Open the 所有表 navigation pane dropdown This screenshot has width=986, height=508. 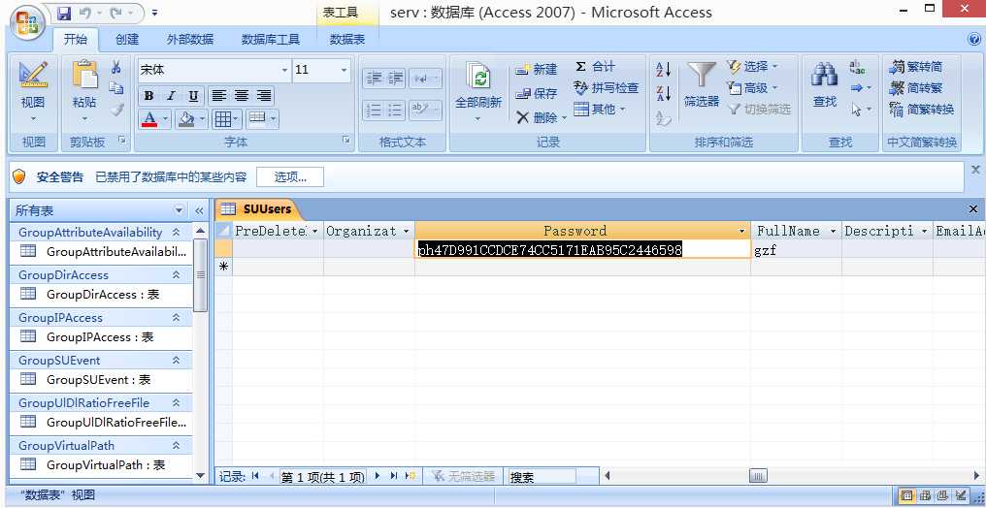(180, 210)
